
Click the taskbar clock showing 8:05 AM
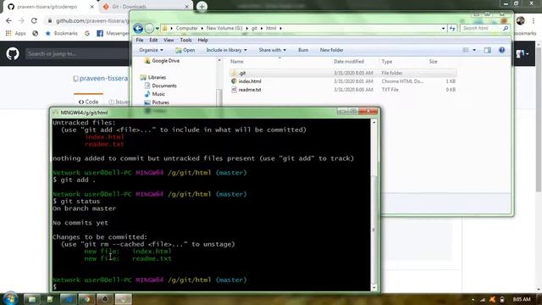pyautogui.click(x=522, y=299)
